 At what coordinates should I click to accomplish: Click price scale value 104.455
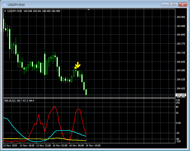coord(181,89)
